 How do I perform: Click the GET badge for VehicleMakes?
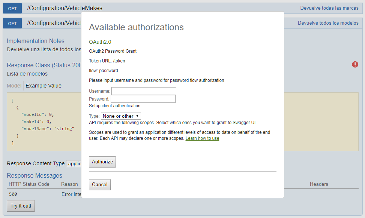[x=12, y=8]
